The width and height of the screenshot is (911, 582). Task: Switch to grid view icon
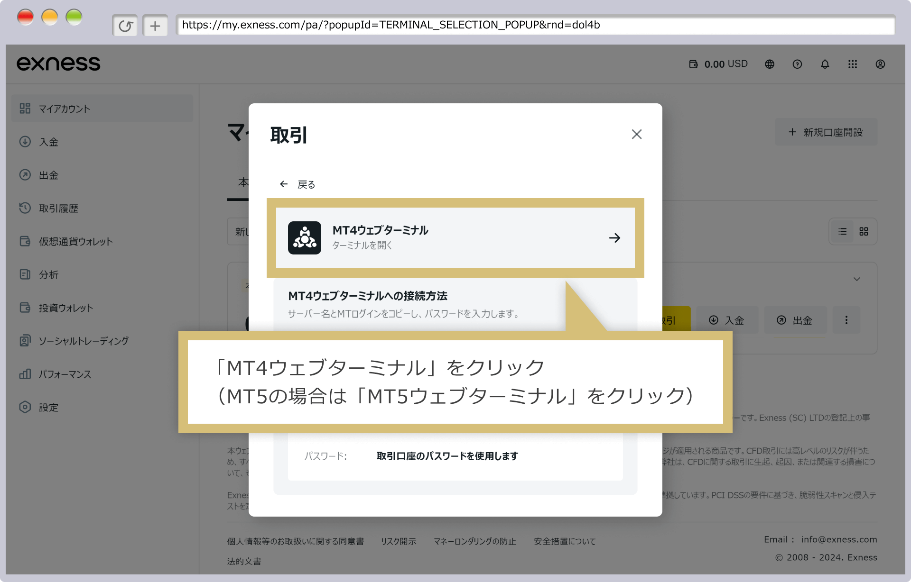(x=864, y=231)
